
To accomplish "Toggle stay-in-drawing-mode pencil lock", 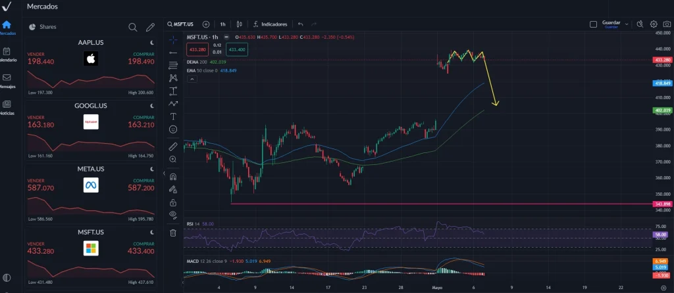I will (x=173, y=189).
